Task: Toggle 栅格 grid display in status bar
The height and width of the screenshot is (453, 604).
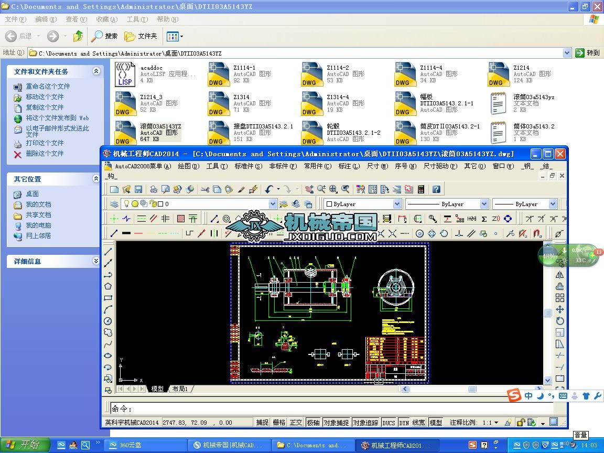Action: (279, 423)
